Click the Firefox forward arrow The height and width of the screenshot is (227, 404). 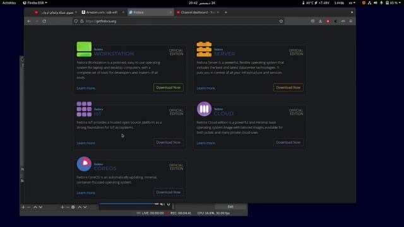(37, 21)
